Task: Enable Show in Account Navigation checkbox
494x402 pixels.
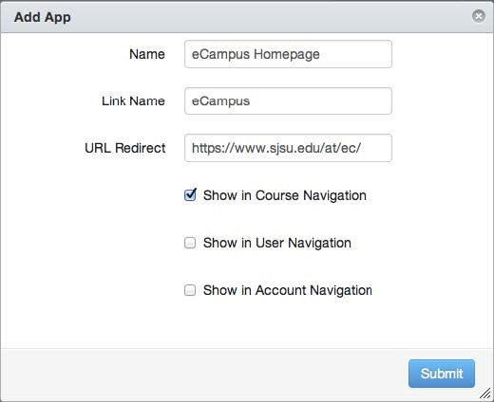Action: click(x=190, y=290)
